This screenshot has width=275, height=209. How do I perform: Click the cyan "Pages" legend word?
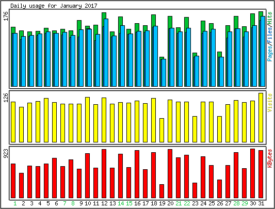[x=269, y=53]
